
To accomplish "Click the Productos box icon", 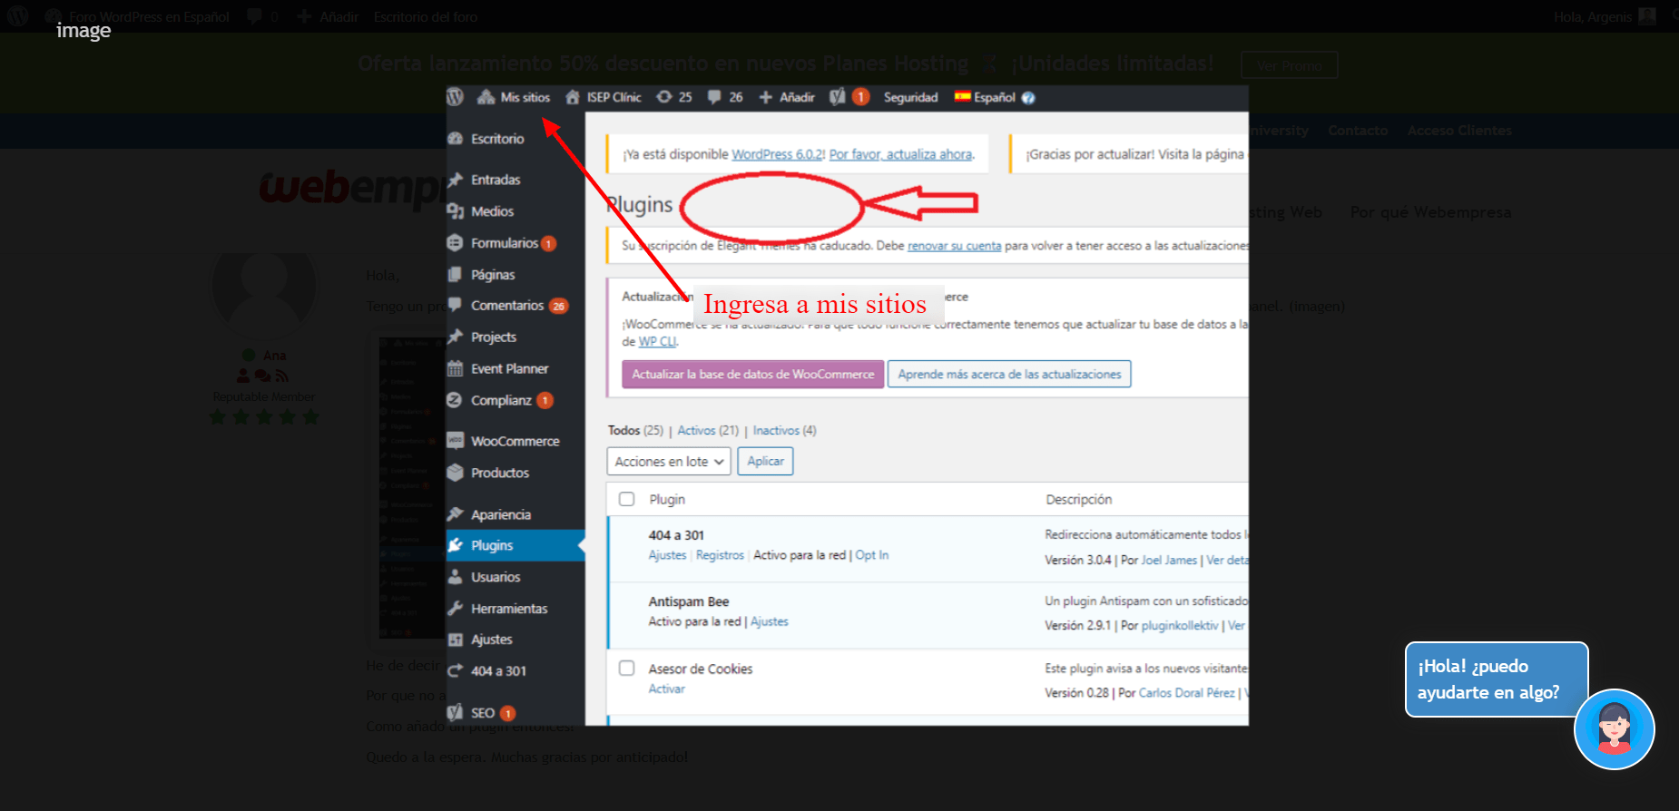I will click(x=456, y=473).
